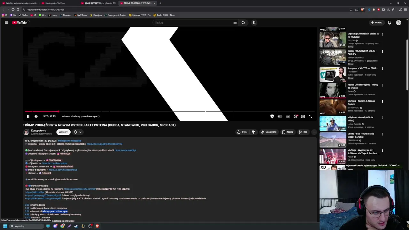Open Brave browser from the taskbar
The height and width of the screenshot is (230, 409).
[97, 226]
